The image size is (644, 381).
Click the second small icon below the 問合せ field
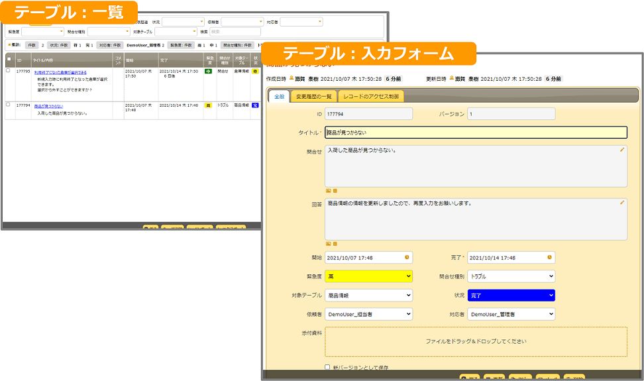(335, 191)
